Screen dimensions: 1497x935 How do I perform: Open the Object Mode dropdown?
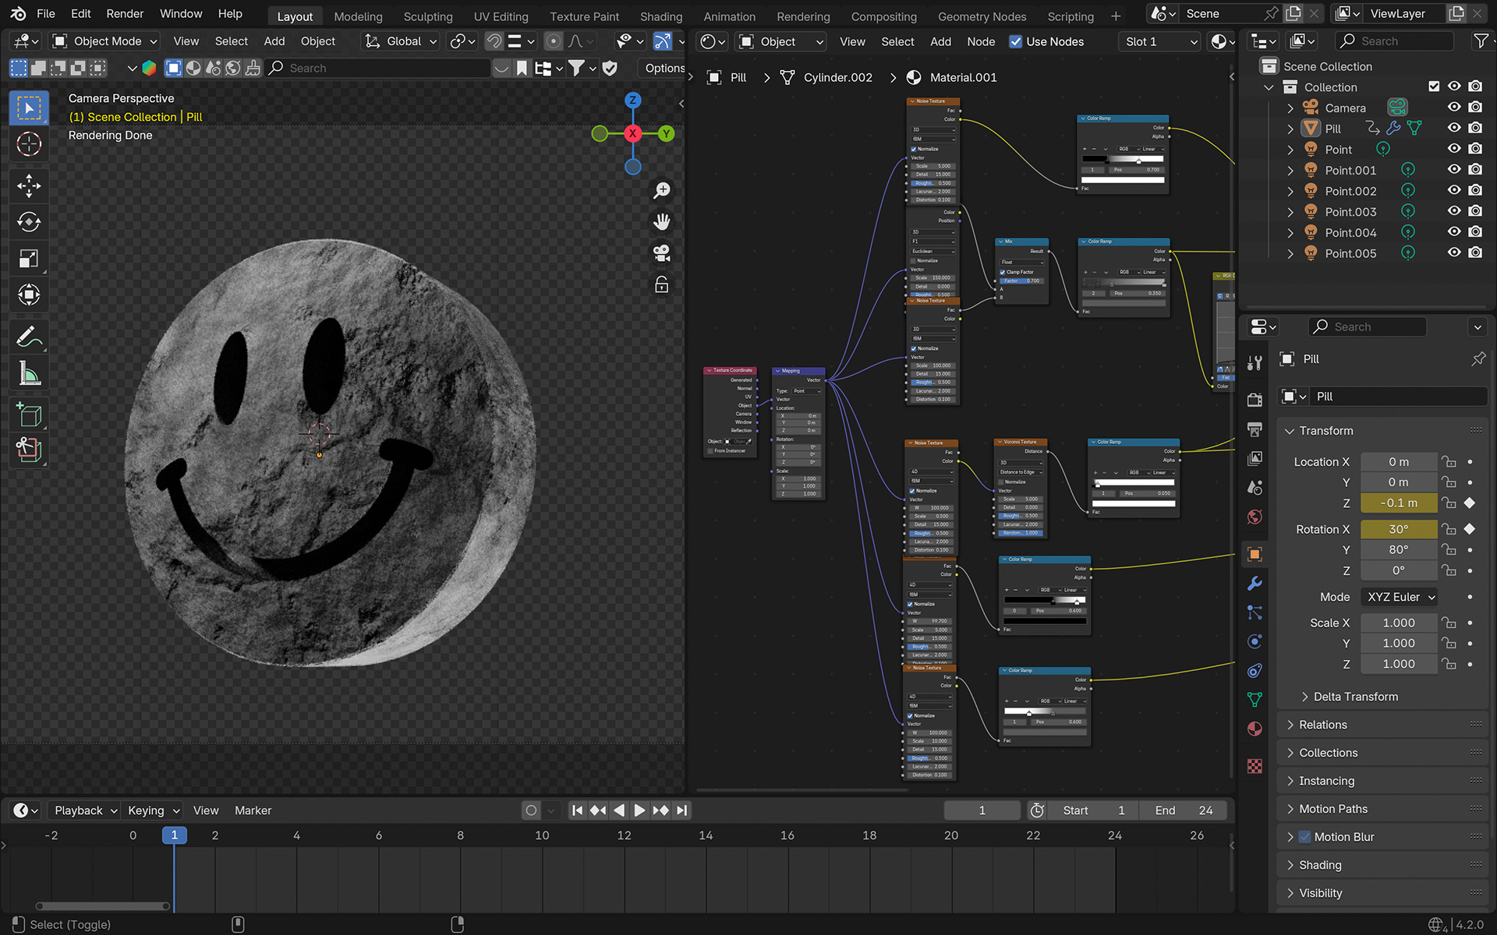(x=105, y=41)
